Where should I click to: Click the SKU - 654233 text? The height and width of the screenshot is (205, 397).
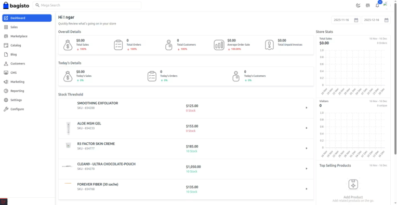[86, 128]
